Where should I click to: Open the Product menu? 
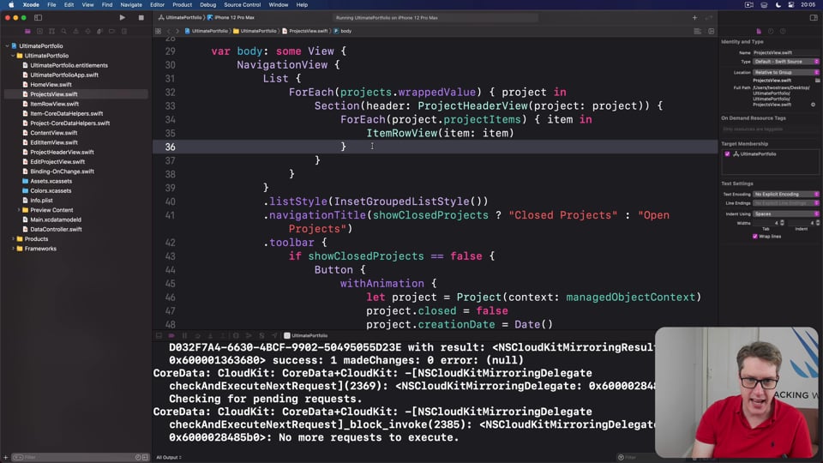coord(182,5)
